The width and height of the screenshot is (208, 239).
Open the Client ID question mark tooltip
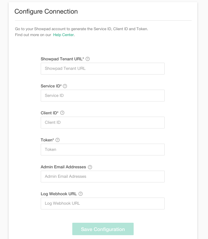click(62, 113)
